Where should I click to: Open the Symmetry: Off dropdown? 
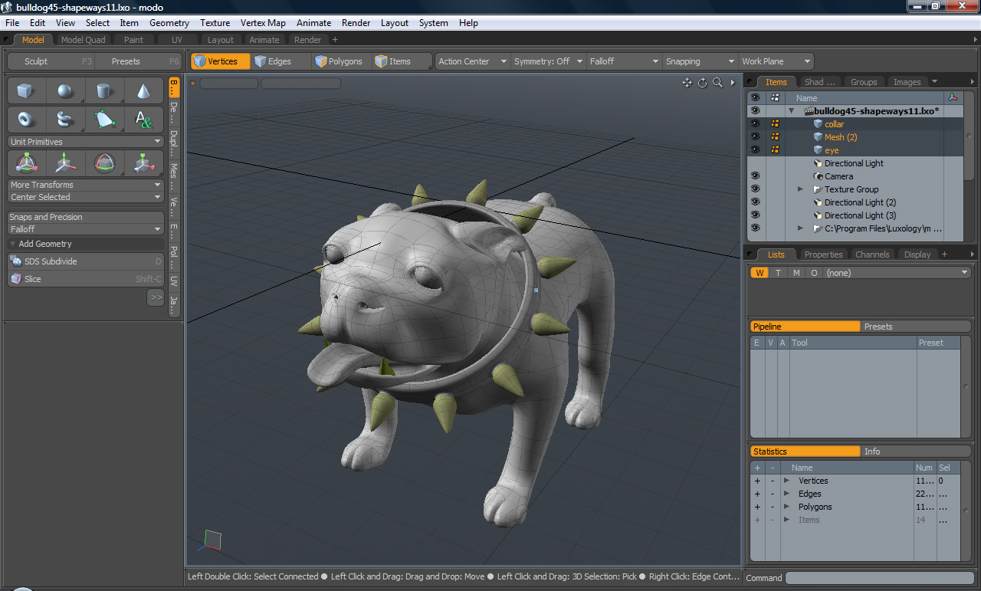point(548,61)
